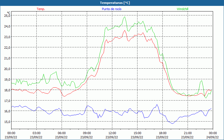Click the 18:00 time axis label
The height and width of the screenshot is (140, 224).
(163, 133)
